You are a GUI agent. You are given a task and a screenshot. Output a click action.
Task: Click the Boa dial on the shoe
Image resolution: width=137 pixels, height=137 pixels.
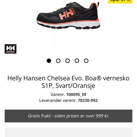coord(68,5)
